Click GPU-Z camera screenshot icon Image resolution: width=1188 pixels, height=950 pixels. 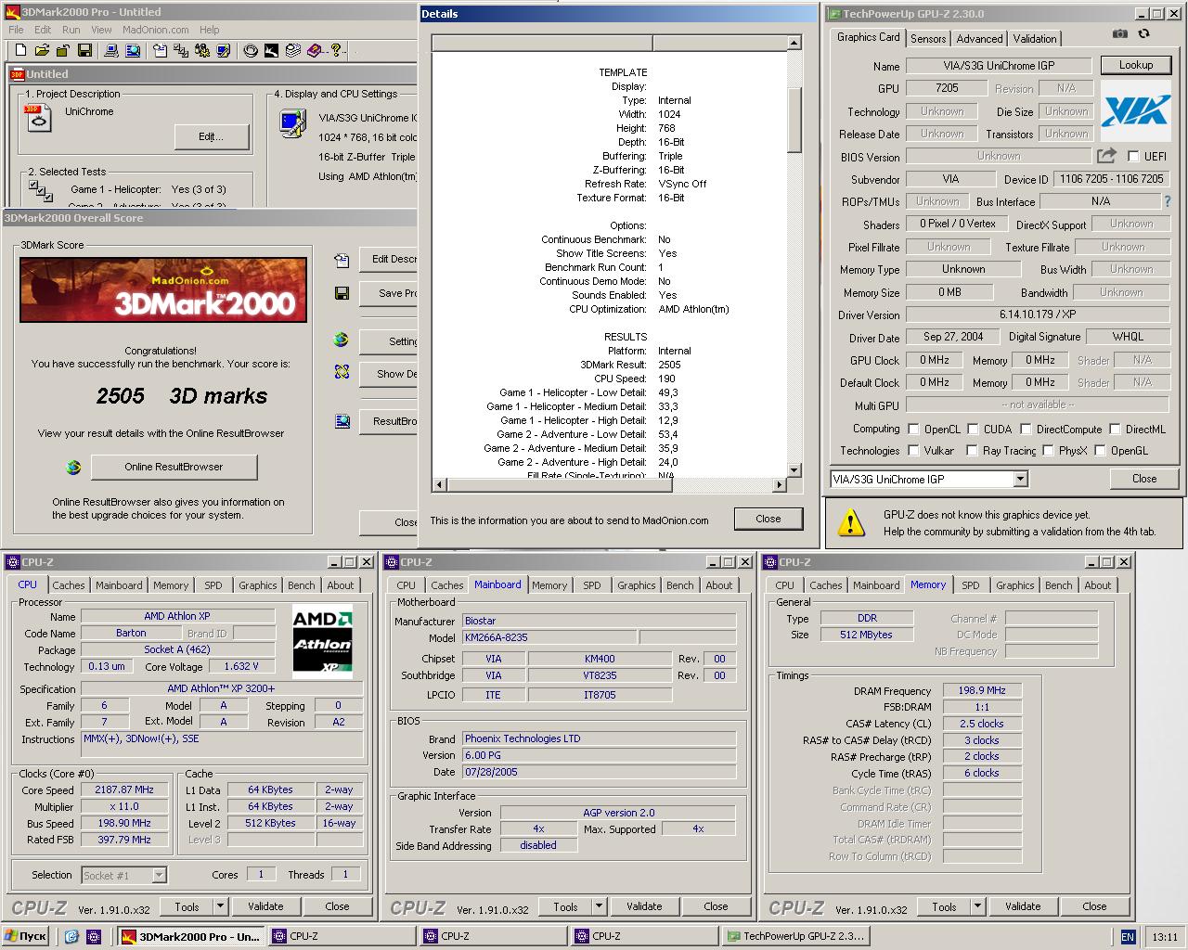(x=1120, y=33)
